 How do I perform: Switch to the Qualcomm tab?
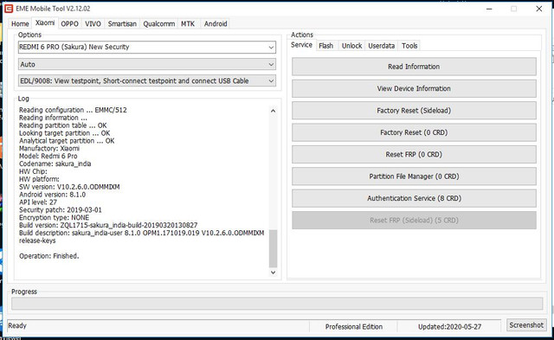[x=158, y=23]
